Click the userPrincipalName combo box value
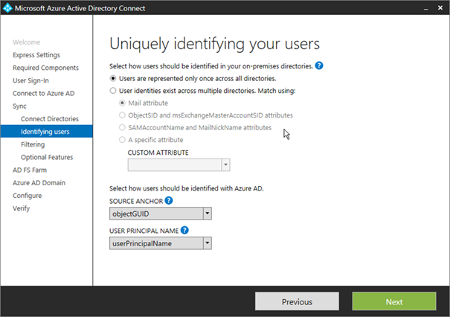Viewport: 450px width, 317px height. [x=156, y=243]
